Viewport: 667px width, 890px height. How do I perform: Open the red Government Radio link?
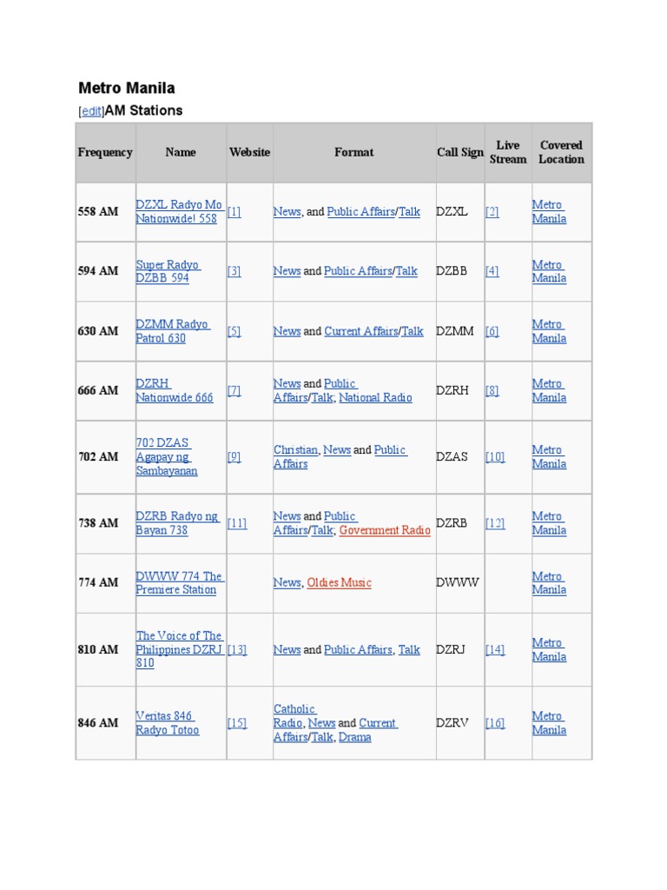[385, 530]
